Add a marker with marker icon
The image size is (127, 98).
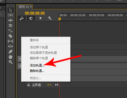point(40,18)
